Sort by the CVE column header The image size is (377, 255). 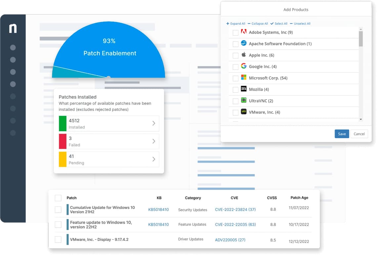234,198
